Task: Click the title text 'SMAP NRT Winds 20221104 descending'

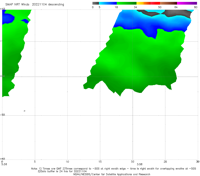Action: (35, 5)
